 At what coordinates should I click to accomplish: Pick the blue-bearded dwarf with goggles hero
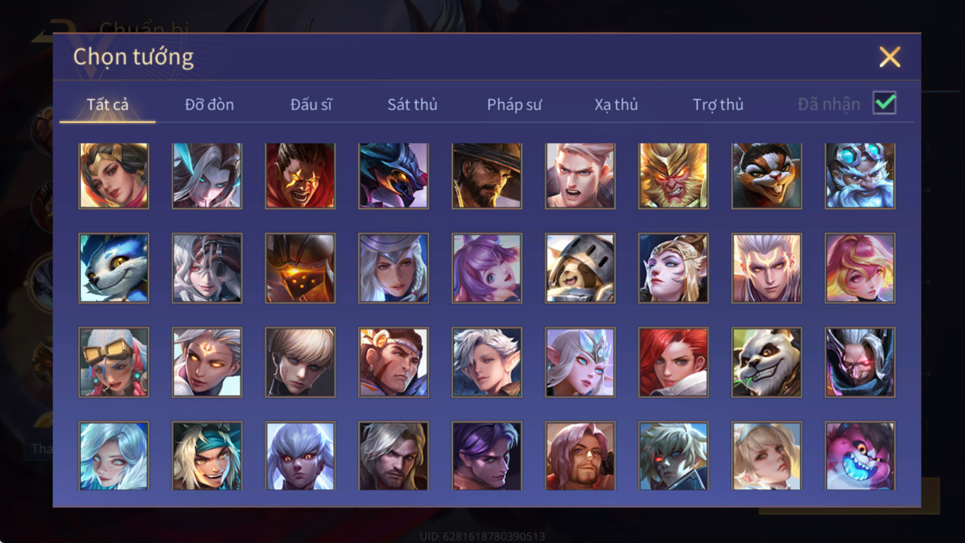(860, 176)
